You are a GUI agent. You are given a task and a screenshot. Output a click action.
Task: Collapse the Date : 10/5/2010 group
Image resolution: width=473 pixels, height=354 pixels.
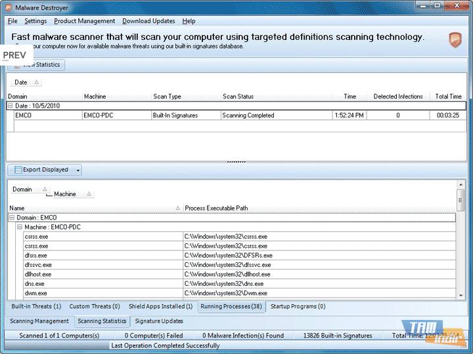click(11, 106)
